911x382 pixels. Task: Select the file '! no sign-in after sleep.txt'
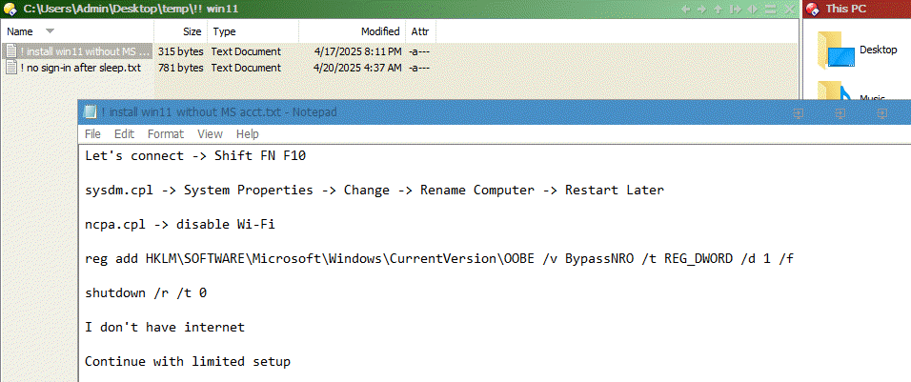81,69
